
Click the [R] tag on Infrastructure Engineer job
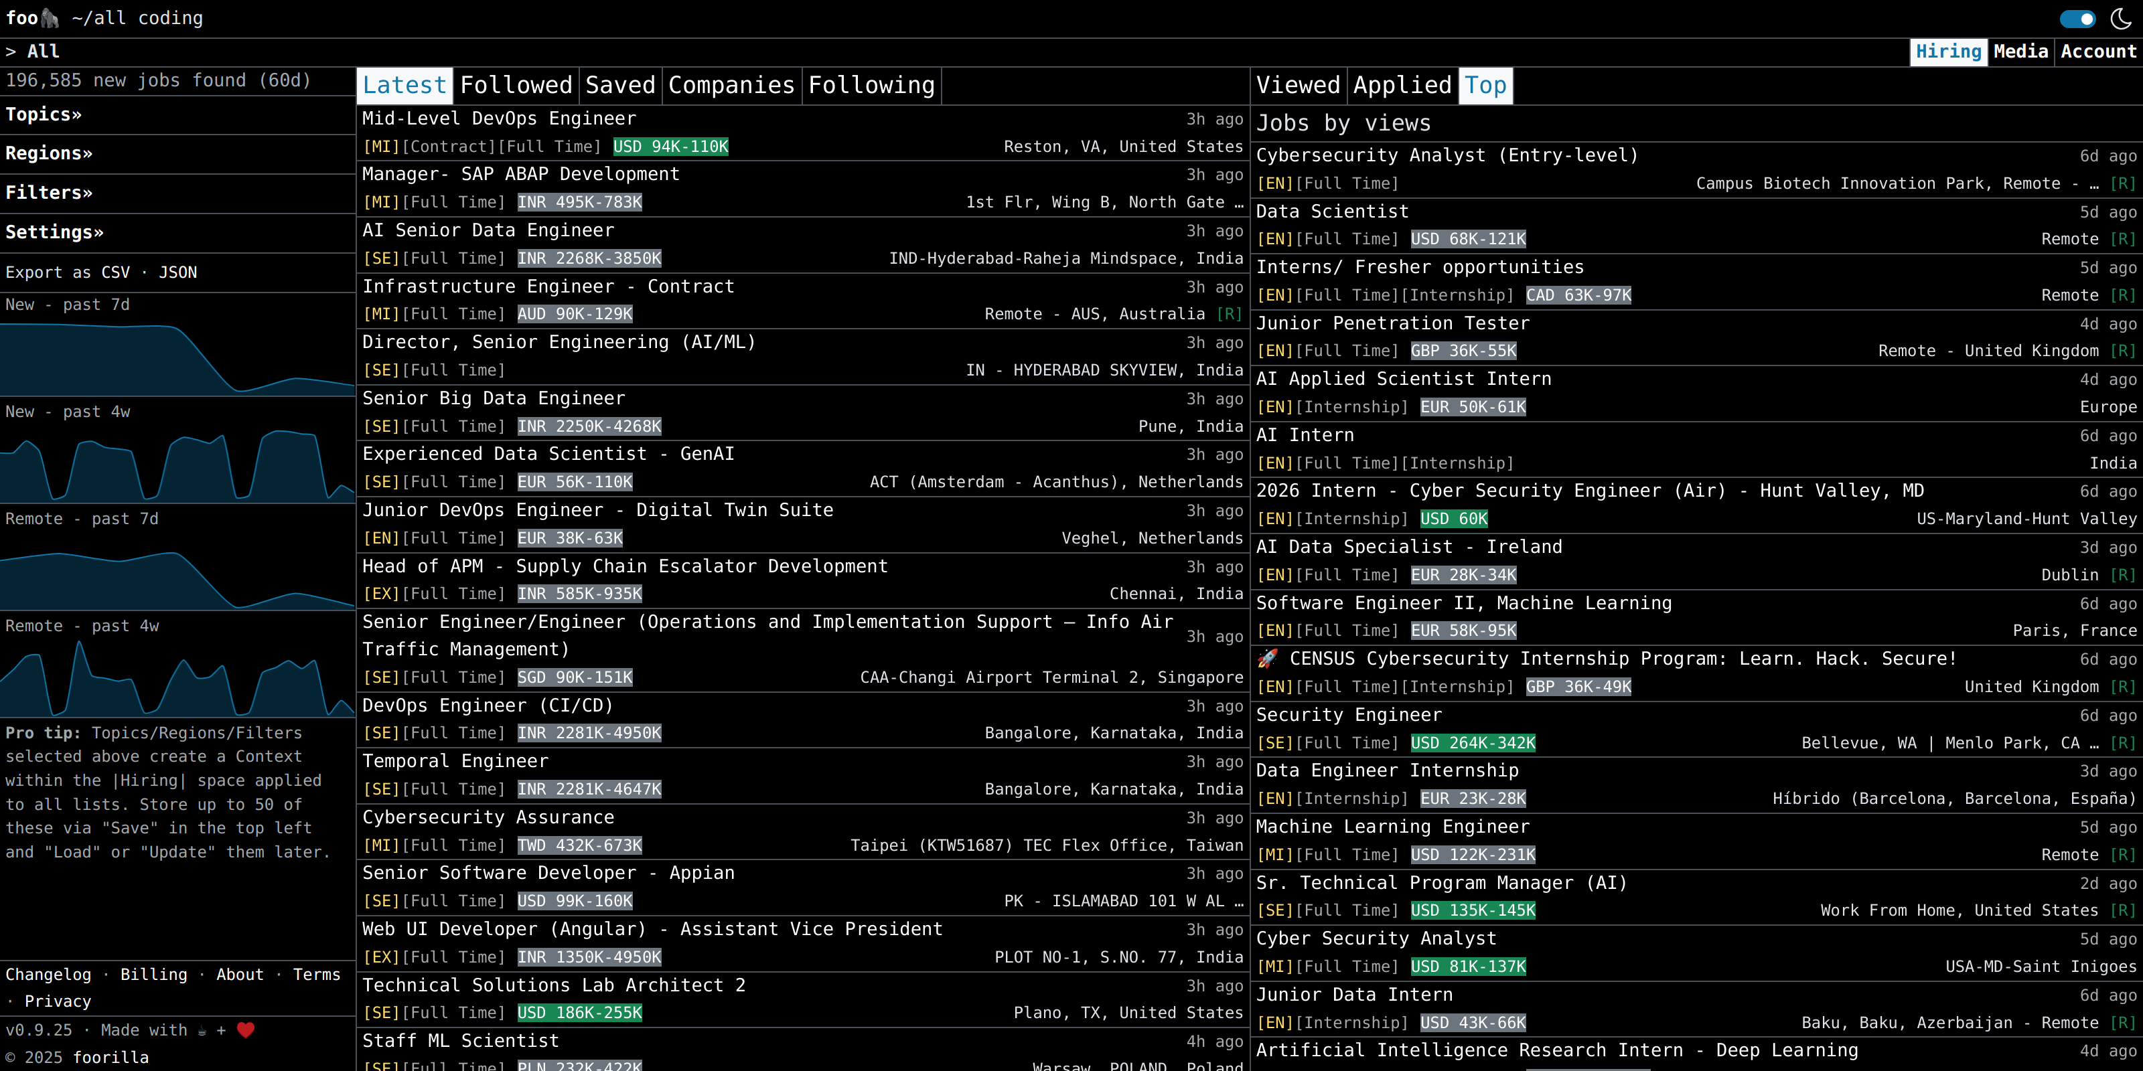click(x=1229, y=313)
